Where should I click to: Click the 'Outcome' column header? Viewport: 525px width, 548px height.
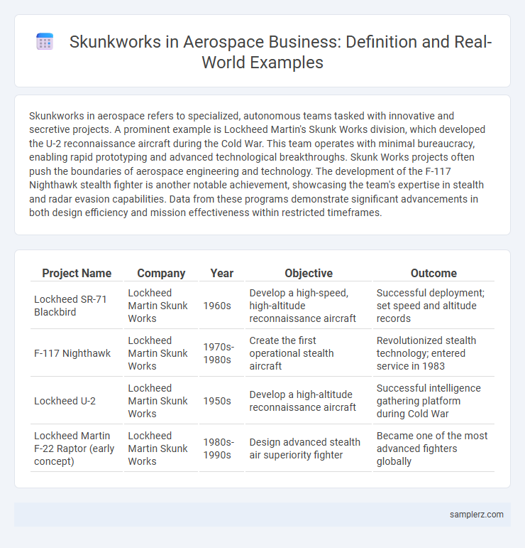pos(433,273)
